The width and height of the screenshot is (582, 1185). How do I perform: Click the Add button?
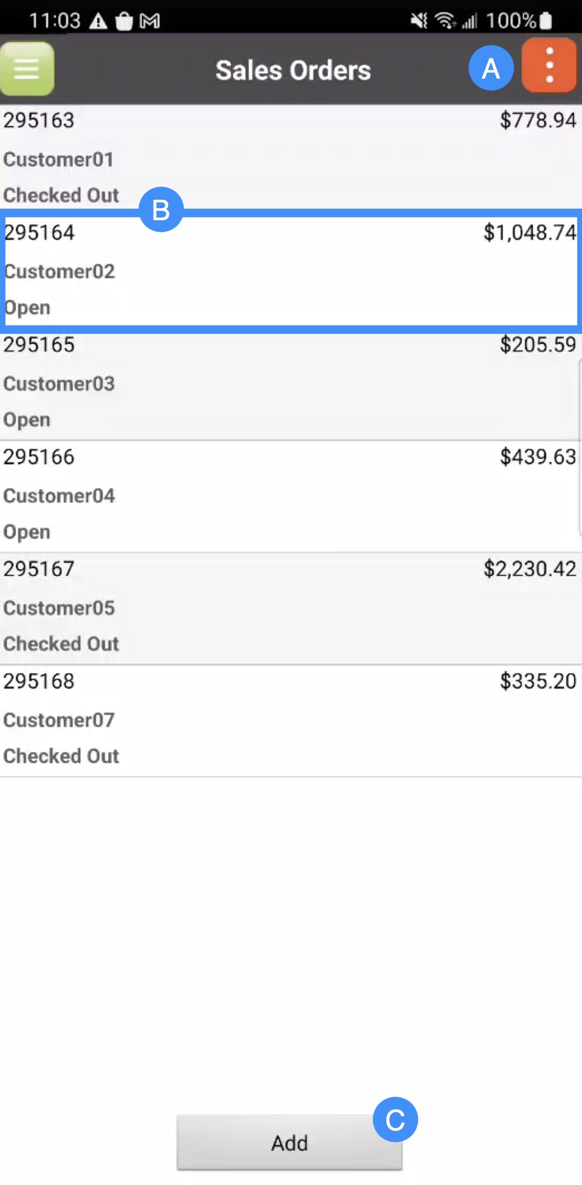click(289, 1143)
